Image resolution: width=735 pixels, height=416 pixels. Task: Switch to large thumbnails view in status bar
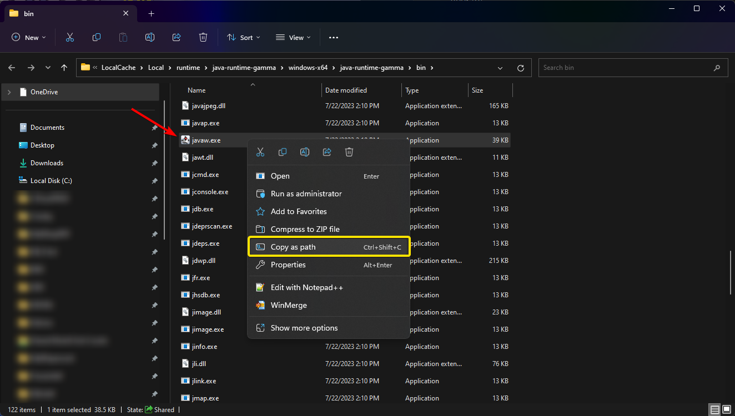[x=726, y=410]
